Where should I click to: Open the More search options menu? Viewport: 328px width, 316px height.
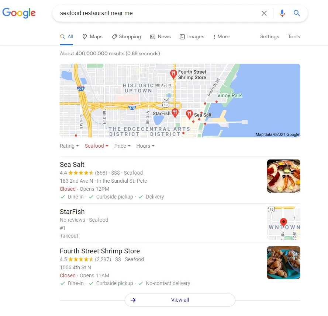tap(221, 37)
